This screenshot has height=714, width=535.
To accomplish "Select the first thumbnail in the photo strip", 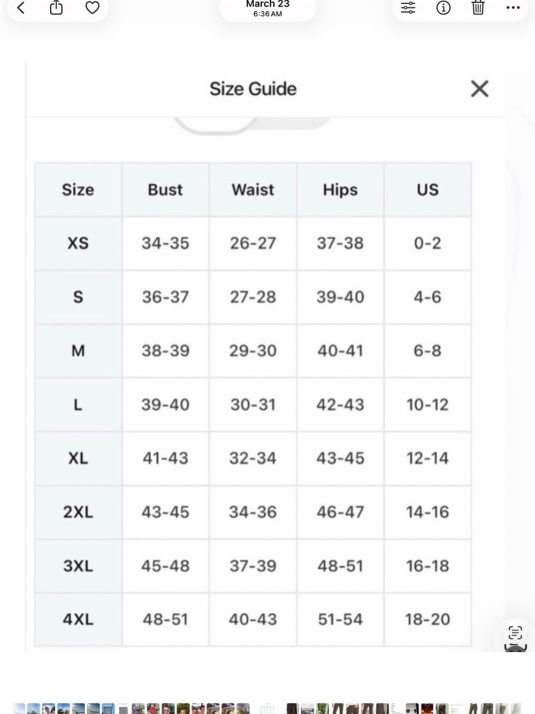I will click(19, 709).
